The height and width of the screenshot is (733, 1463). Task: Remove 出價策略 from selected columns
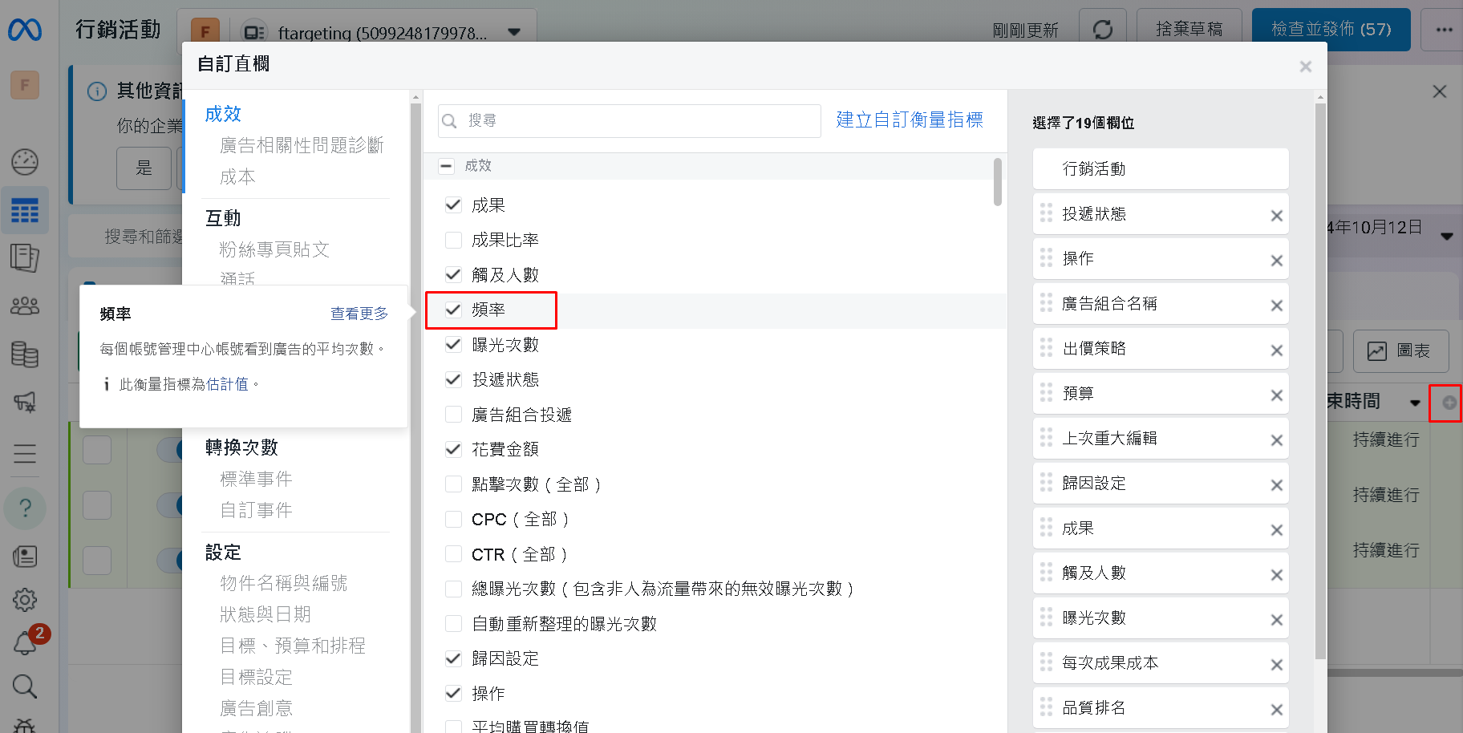1277,350
